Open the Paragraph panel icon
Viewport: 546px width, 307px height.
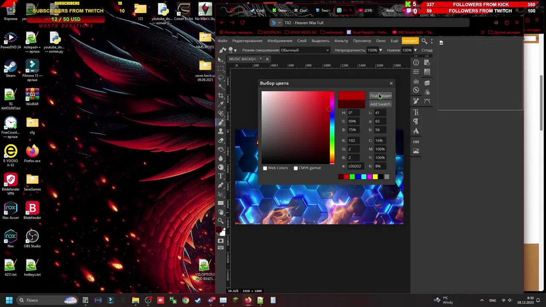(416, 122)
